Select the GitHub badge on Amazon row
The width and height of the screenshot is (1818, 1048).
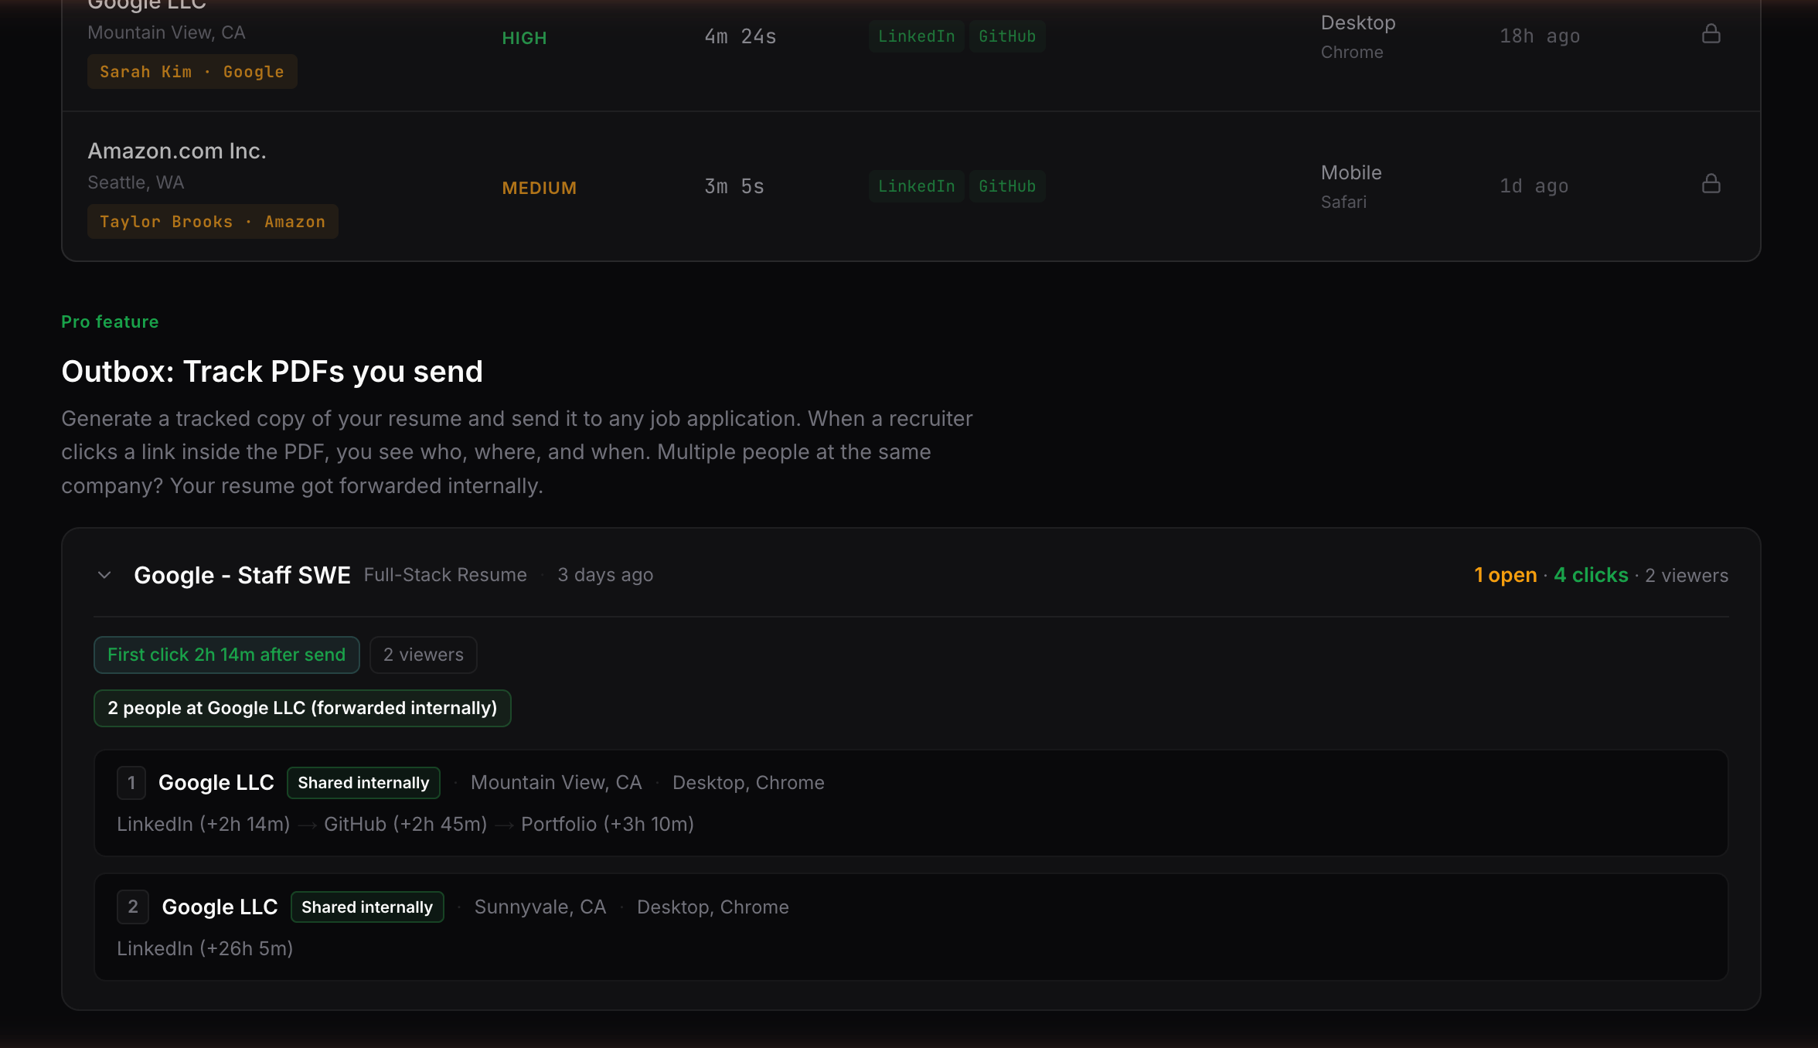(1007, 185)
